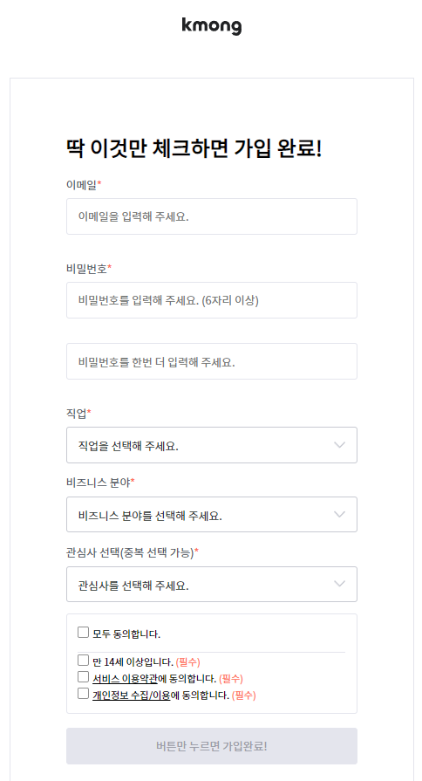422x781 pixels.
Task: Focus the password confirmation input field
Action: [212, 361]
